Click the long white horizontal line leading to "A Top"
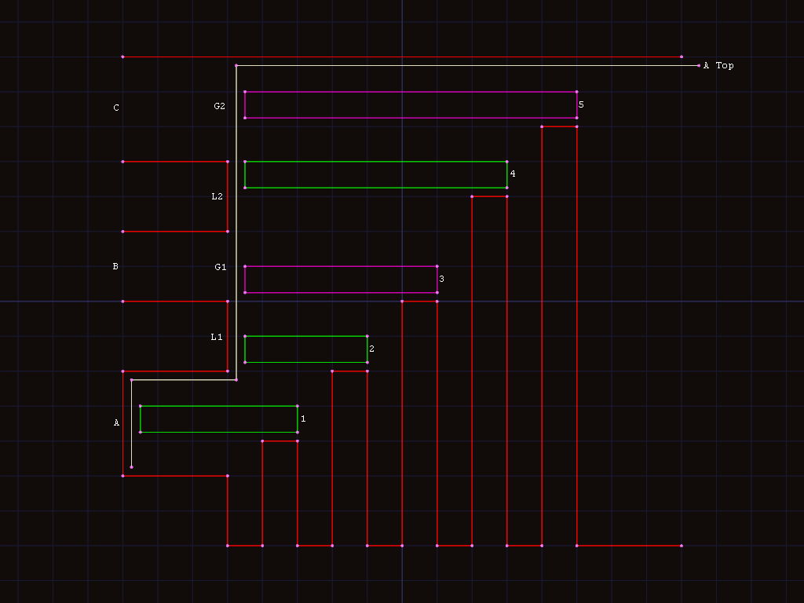The image size is (804, 603). (x=467, y=66)
